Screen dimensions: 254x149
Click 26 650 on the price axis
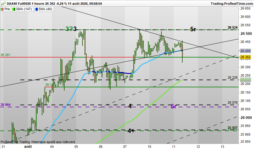tap(245, 8)
